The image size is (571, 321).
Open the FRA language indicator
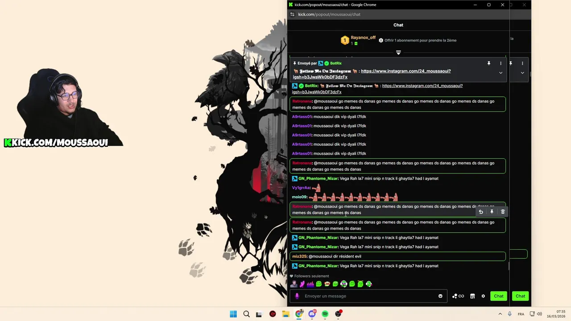pyautogui.click(x=521, y=314)
